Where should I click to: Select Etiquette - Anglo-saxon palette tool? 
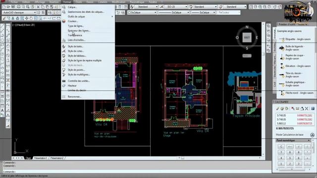pos(296,39)
